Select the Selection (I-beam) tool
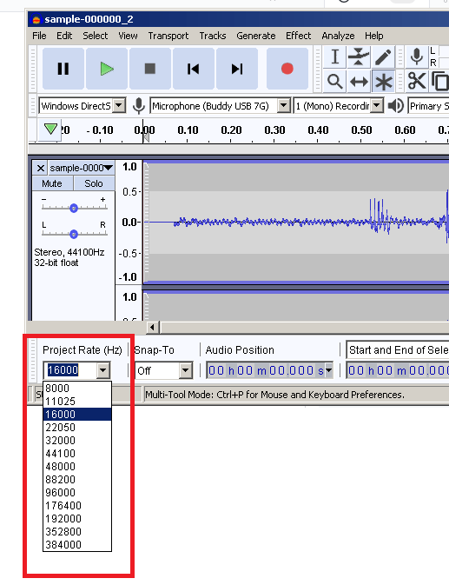 334,57
